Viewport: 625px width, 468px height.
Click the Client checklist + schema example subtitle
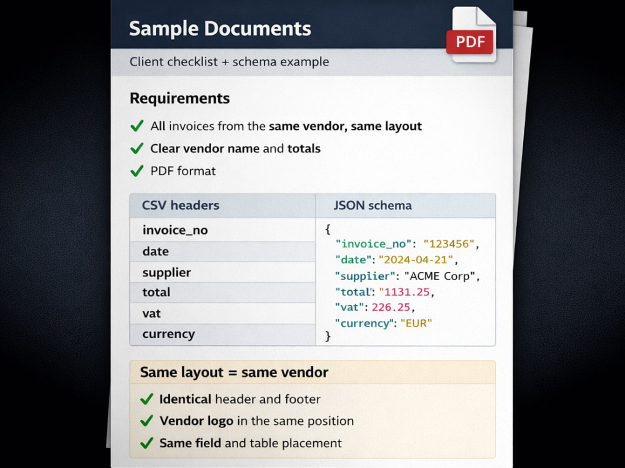pyautogui.click(x=229, y=62)
